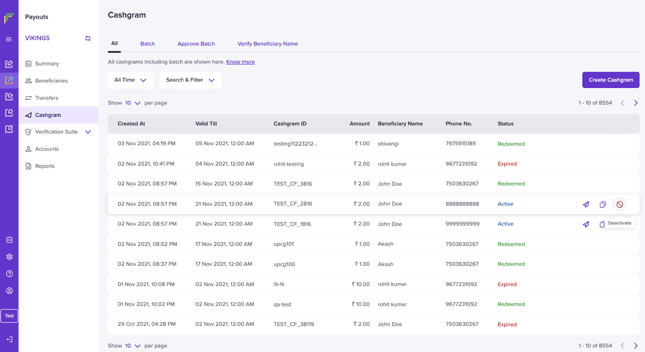The width and height of the screenshot is (645, 352).
Task: Select the highlighted Payouts product icon
Action: pyautogui.click(x=9, y=80)
